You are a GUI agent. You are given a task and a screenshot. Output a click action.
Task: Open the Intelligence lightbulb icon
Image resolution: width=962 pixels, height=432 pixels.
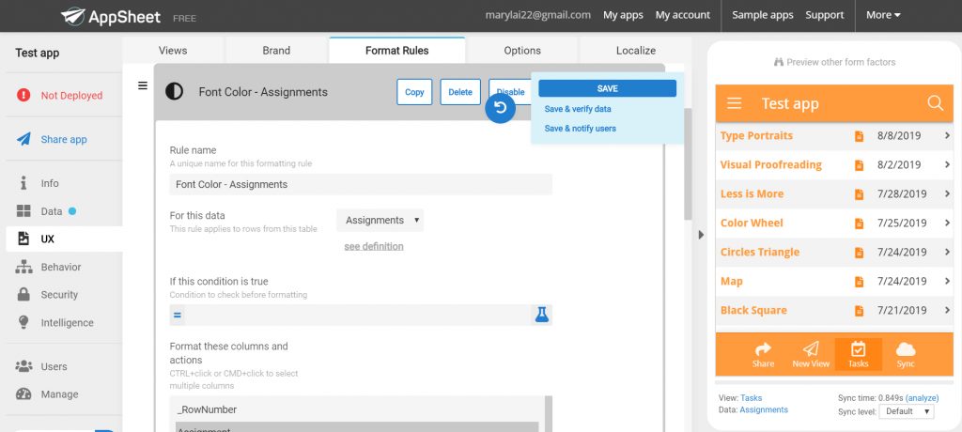tap(23, 322)
